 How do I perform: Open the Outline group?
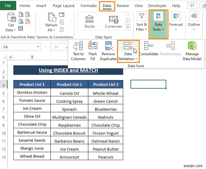(194, 21)
